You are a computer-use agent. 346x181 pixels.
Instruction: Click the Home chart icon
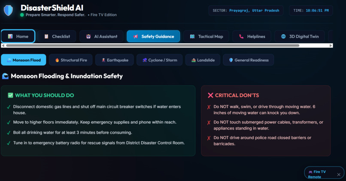tap(10, 36)
